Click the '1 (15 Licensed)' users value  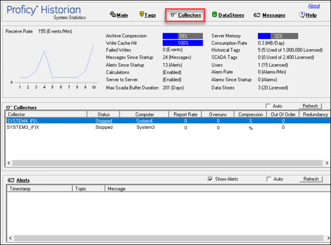(x=273, y=65)
